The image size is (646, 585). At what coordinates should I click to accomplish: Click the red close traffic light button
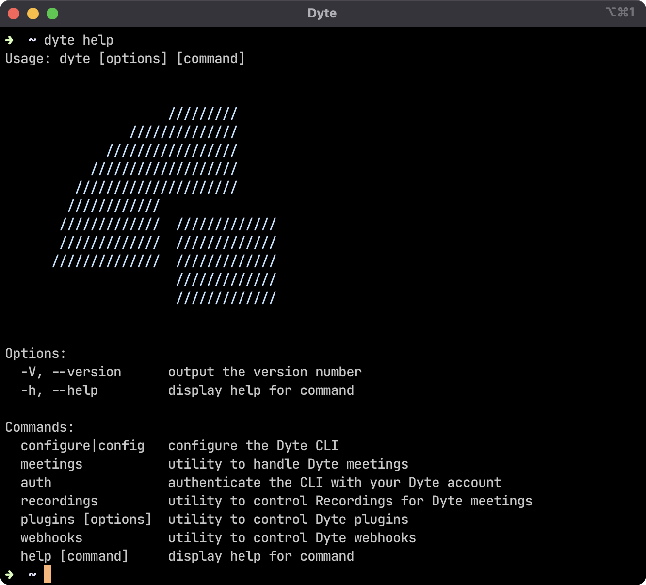14,14
